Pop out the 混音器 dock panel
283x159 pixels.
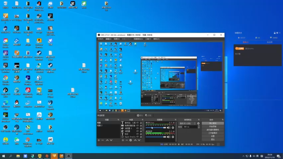pos(175,120)
